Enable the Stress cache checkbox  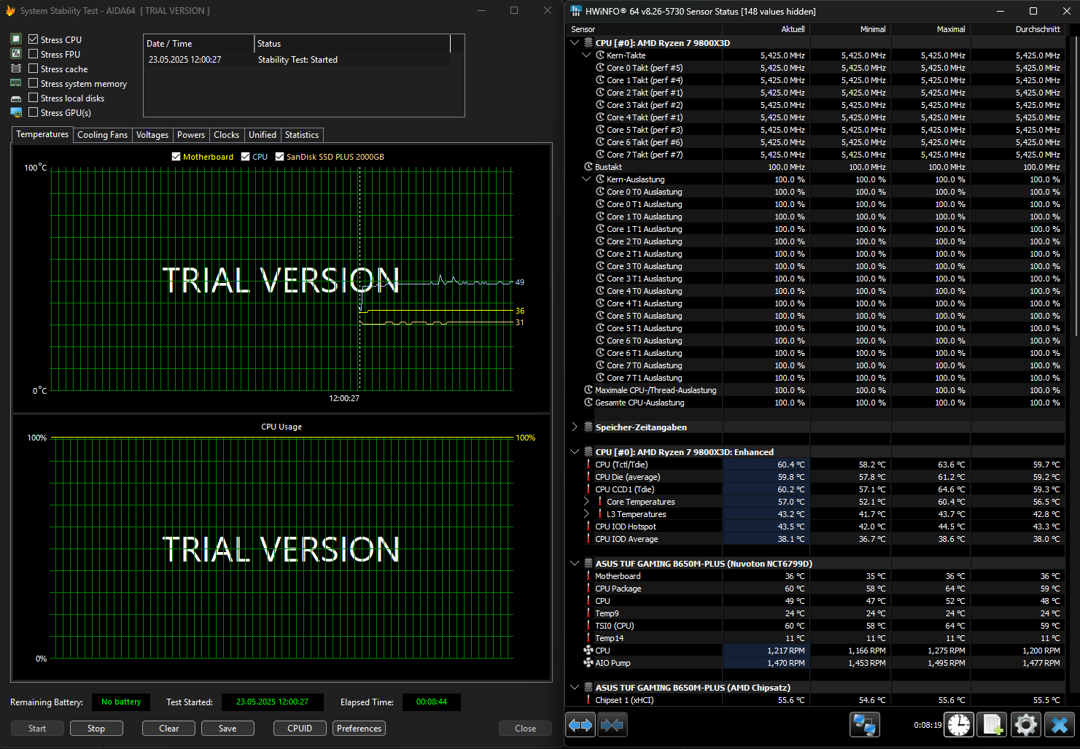pyautogui.click(x=33, y=69)
